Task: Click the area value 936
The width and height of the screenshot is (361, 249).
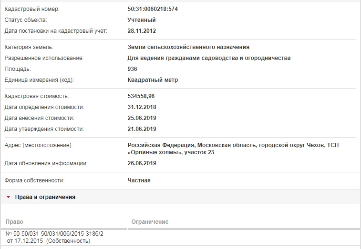Action: point(133,69)
